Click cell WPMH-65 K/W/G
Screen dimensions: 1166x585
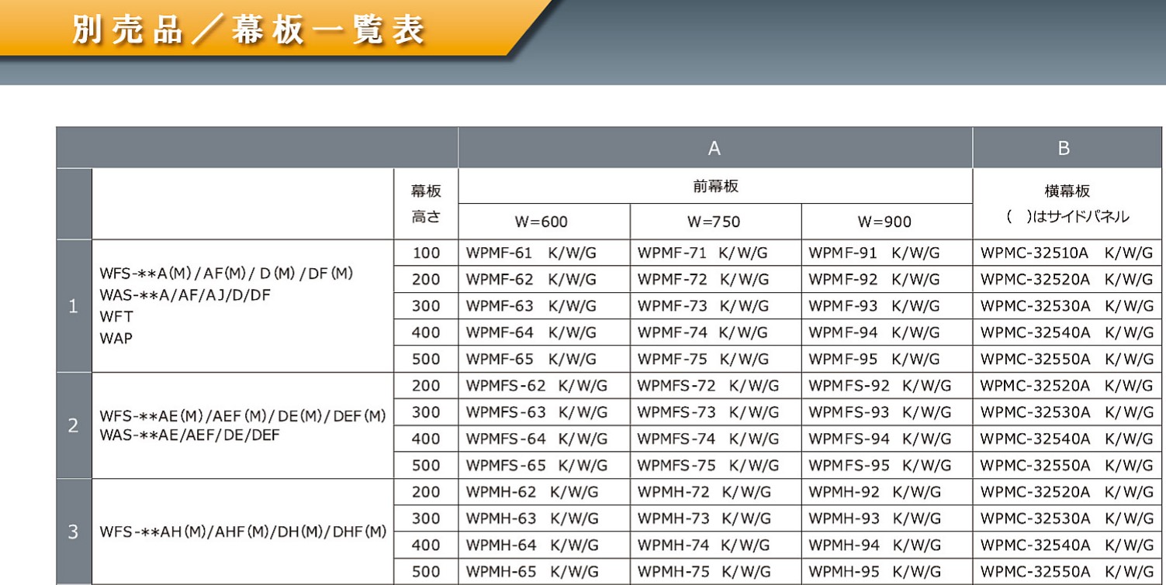point(544,571)
